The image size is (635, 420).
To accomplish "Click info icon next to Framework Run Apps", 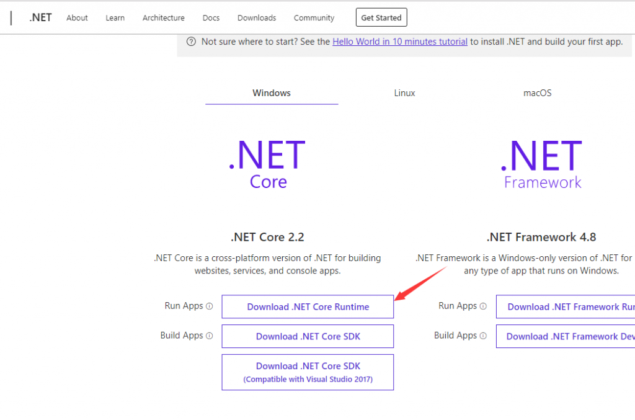I will (x=483, y=306).
